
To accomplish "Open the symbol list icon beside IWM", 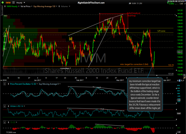I will point(13,3).
